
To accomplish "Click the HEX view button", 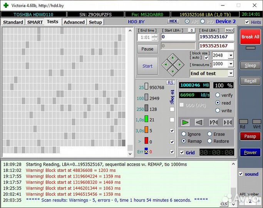I will pyautogui.click(x=173, y=21).
